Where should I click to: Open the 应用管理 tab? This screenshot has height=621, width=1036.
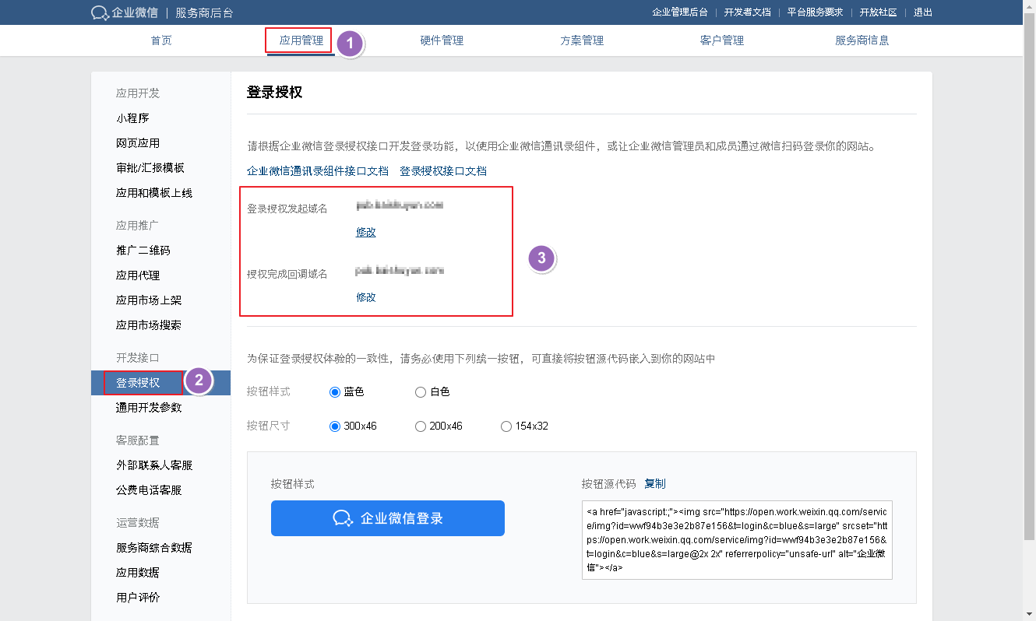pos(301,40)
